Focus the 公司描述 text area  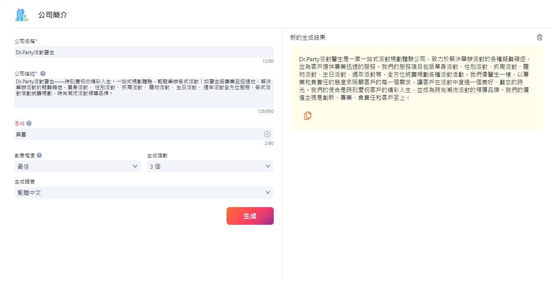[x=144, y=92]
